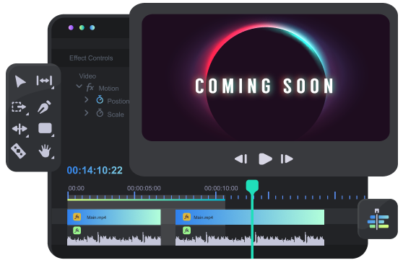Screen dimensions: 416x273
Task: Collapse the Motion effect group
Action: pos(79,86)
